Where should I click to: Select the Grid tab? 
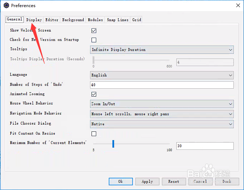[137, 20]
